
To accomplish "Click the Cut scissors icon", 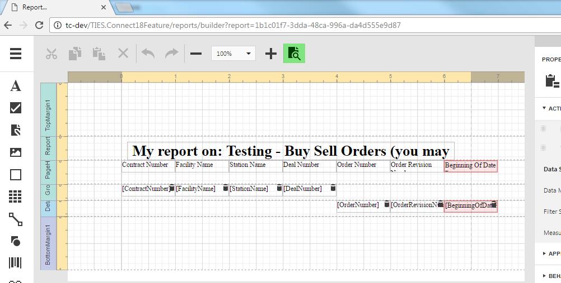I will click(x=52, y=54).
